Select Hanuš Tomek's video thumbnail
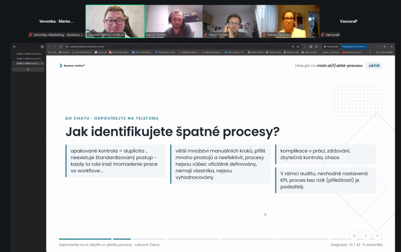 click(x=173, y=22)
